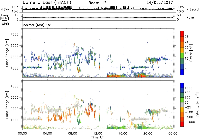Click the '28' power scale value
The width and height of the screenshot is (200, 139).
click(x=186, y=37)
